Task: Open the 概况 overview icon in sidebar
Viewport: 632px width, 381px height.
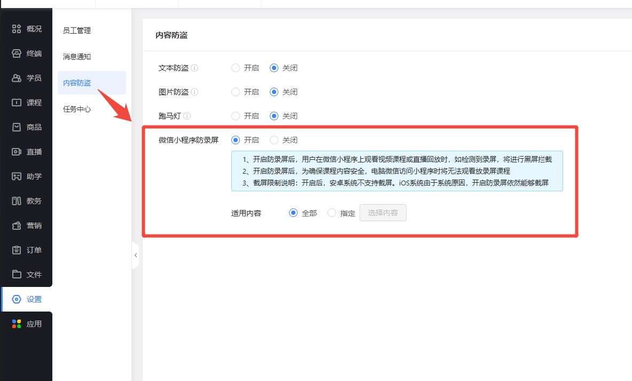Action: 17,29
